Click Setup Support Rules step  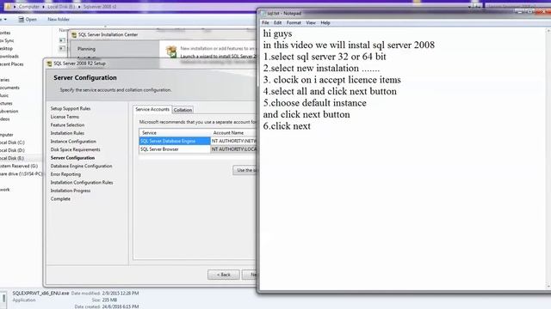71,109
